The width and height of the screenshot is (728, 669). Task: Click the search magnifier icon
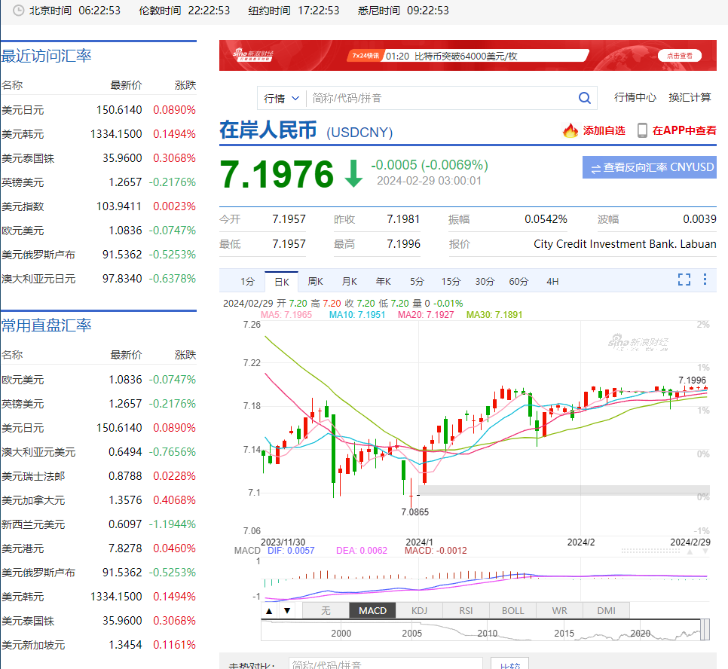(585, 98)
